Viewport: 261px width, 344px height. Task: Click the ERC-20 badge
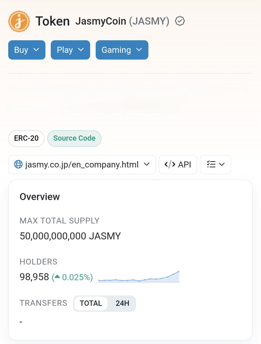click(26, 138)
